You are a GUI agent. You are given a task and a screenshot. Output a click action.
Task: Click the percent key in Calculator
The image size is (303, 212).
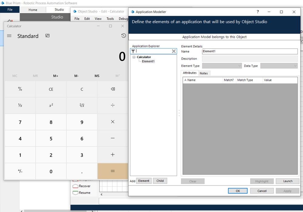point(20,89)
